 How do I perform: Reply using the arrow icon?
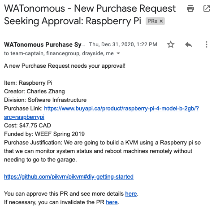click(x=189, y=44)
